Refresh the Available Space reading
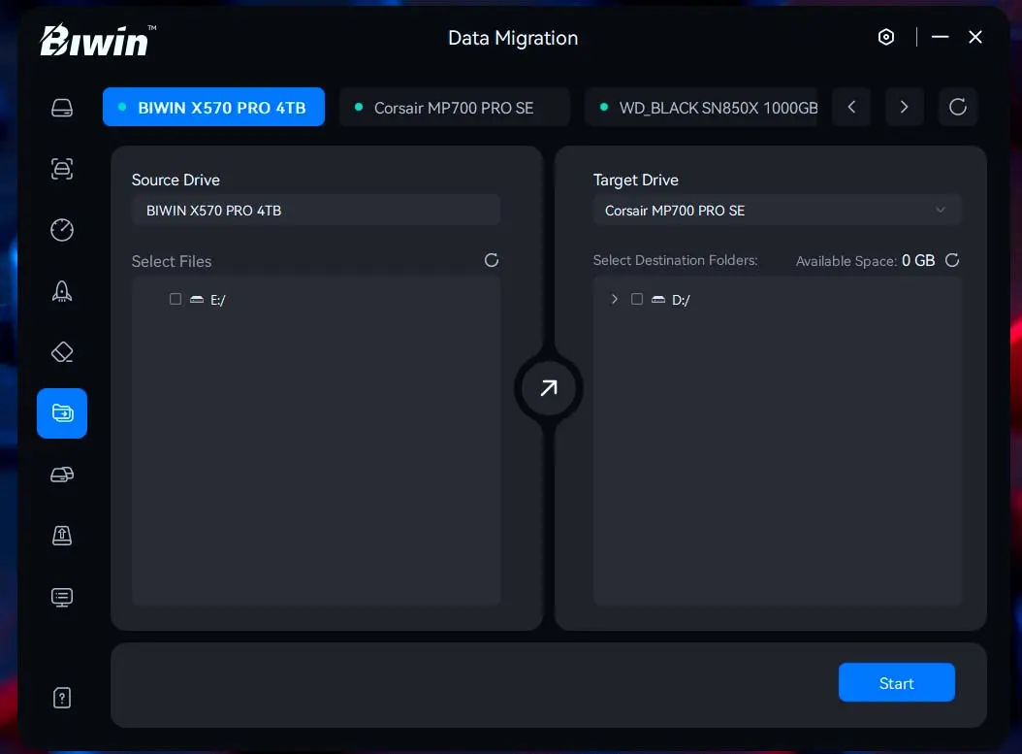 [x=952, y=260]
